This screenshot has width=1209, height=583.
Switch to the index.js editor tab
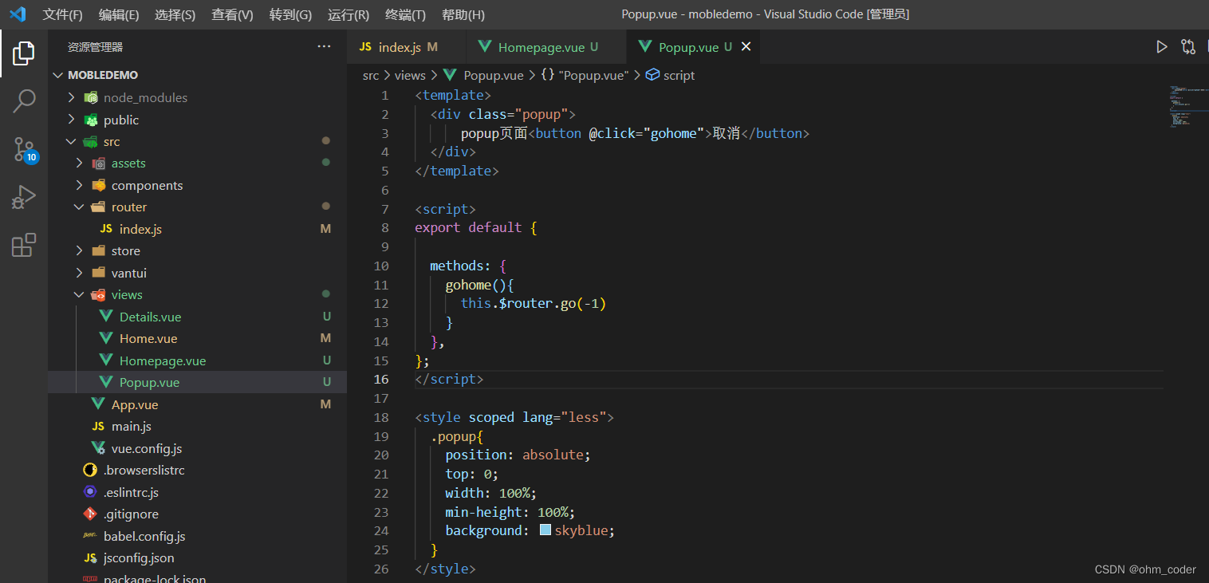[x=406, y=47]
